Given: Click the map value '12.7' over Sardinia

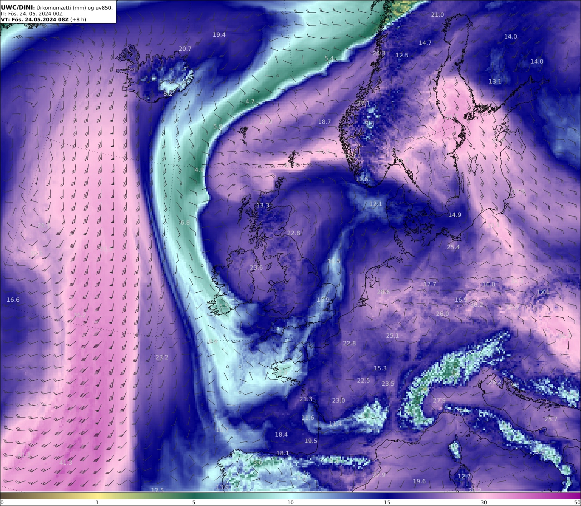Looking at the screenshot, I should click(464, 477).
